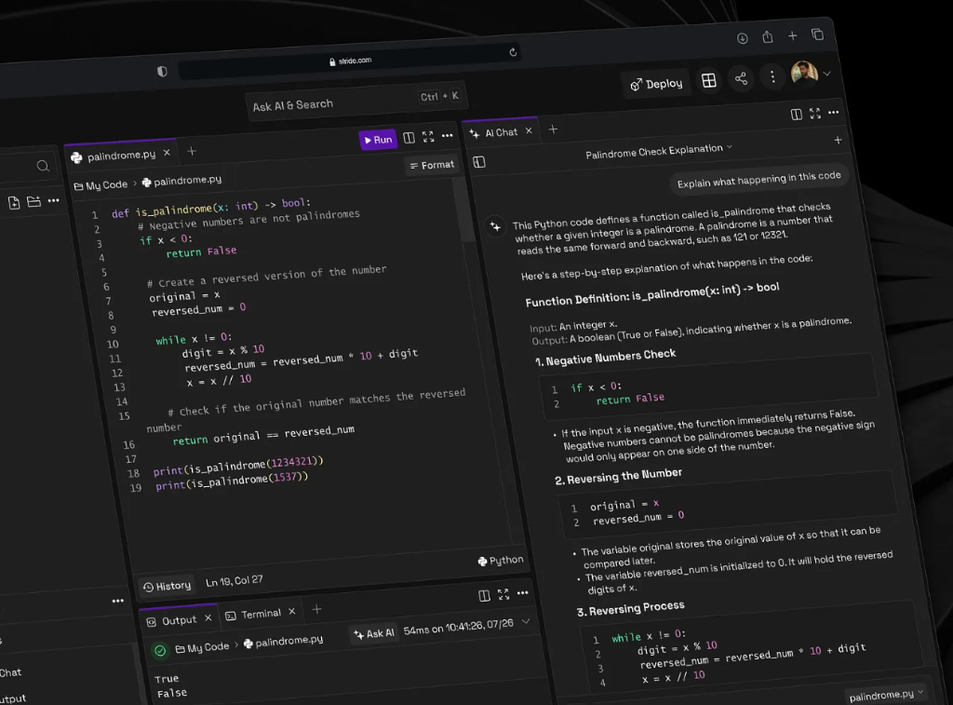
Task: Click the search icon in file sidebar
Action: pos(43,166)
